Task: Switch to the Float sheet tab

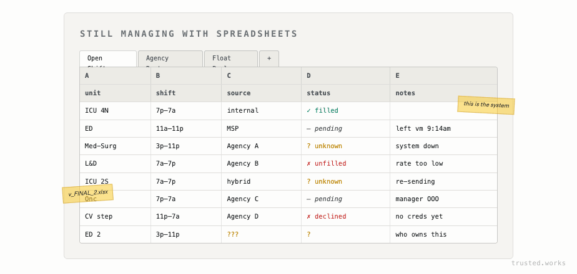Action: [x=230, y=59]
